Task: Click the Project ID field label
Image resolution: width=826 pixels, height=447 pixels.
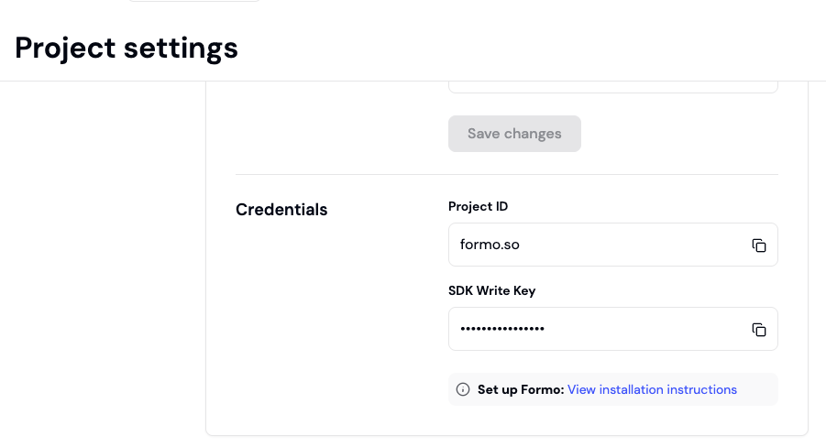Action: point(478,207)
